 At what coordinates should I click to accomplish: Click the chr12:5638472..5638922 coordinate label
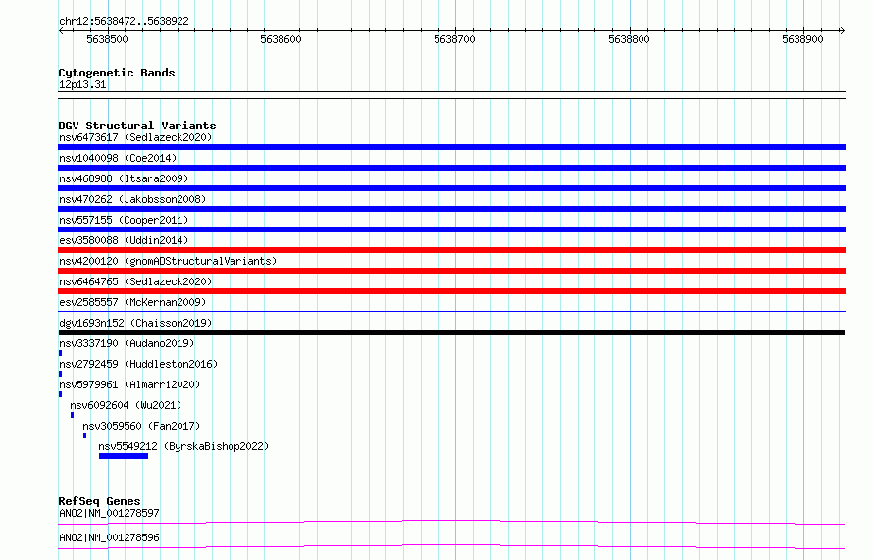click(124, 21)
